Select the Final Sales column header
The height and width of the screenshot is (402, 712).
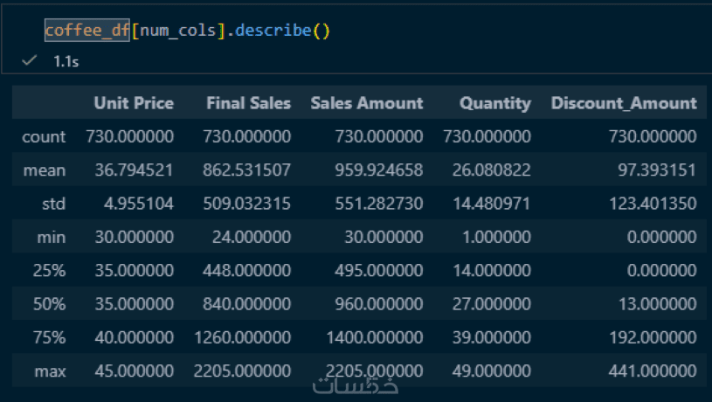[248, 103]
